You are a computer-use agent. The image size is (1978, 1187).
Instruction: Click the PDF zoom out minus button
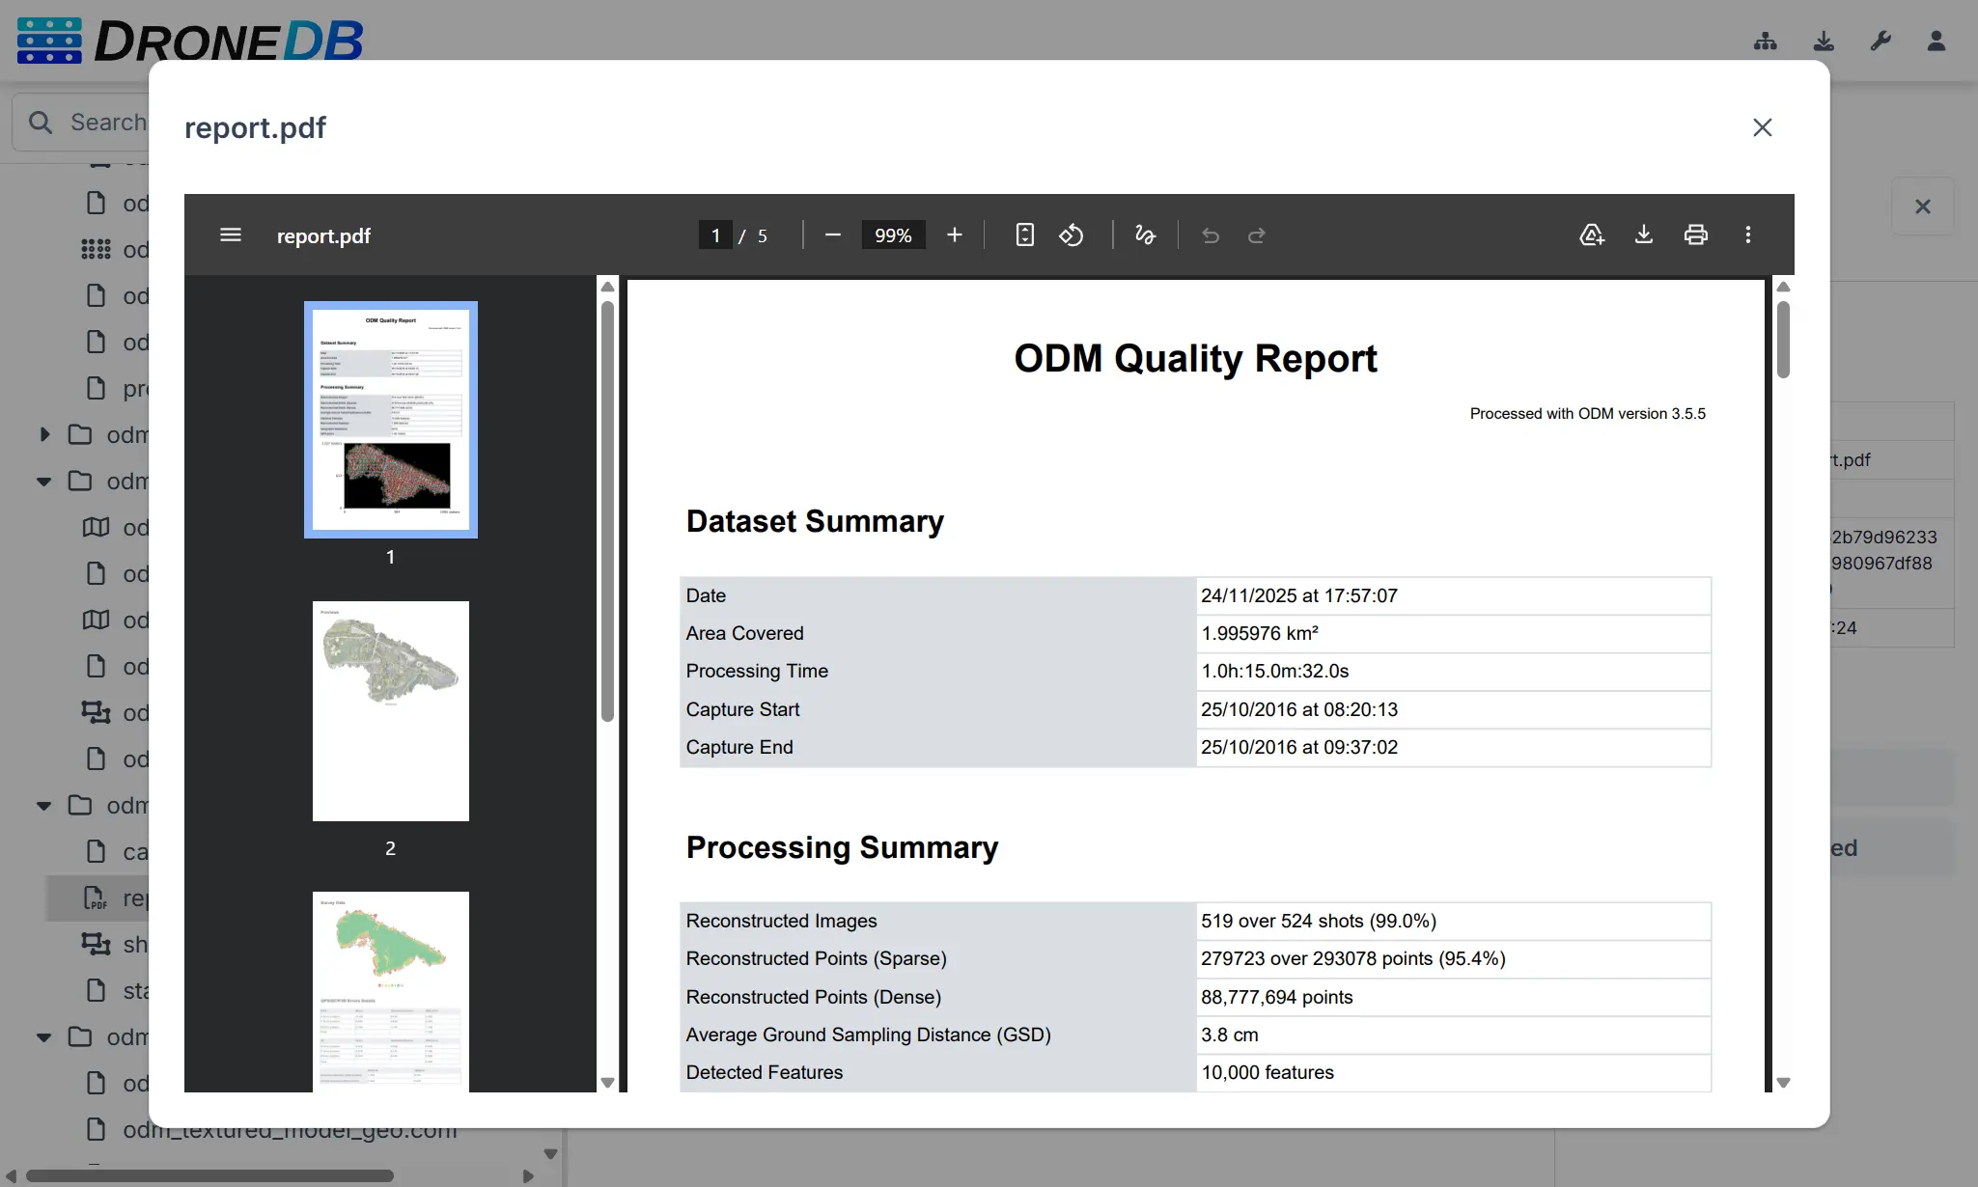pyautogui.click(x=833, y=235)
